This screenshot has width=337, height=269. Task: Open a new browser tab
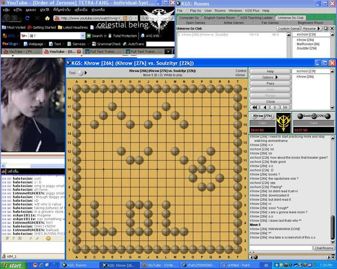point(168,51)
